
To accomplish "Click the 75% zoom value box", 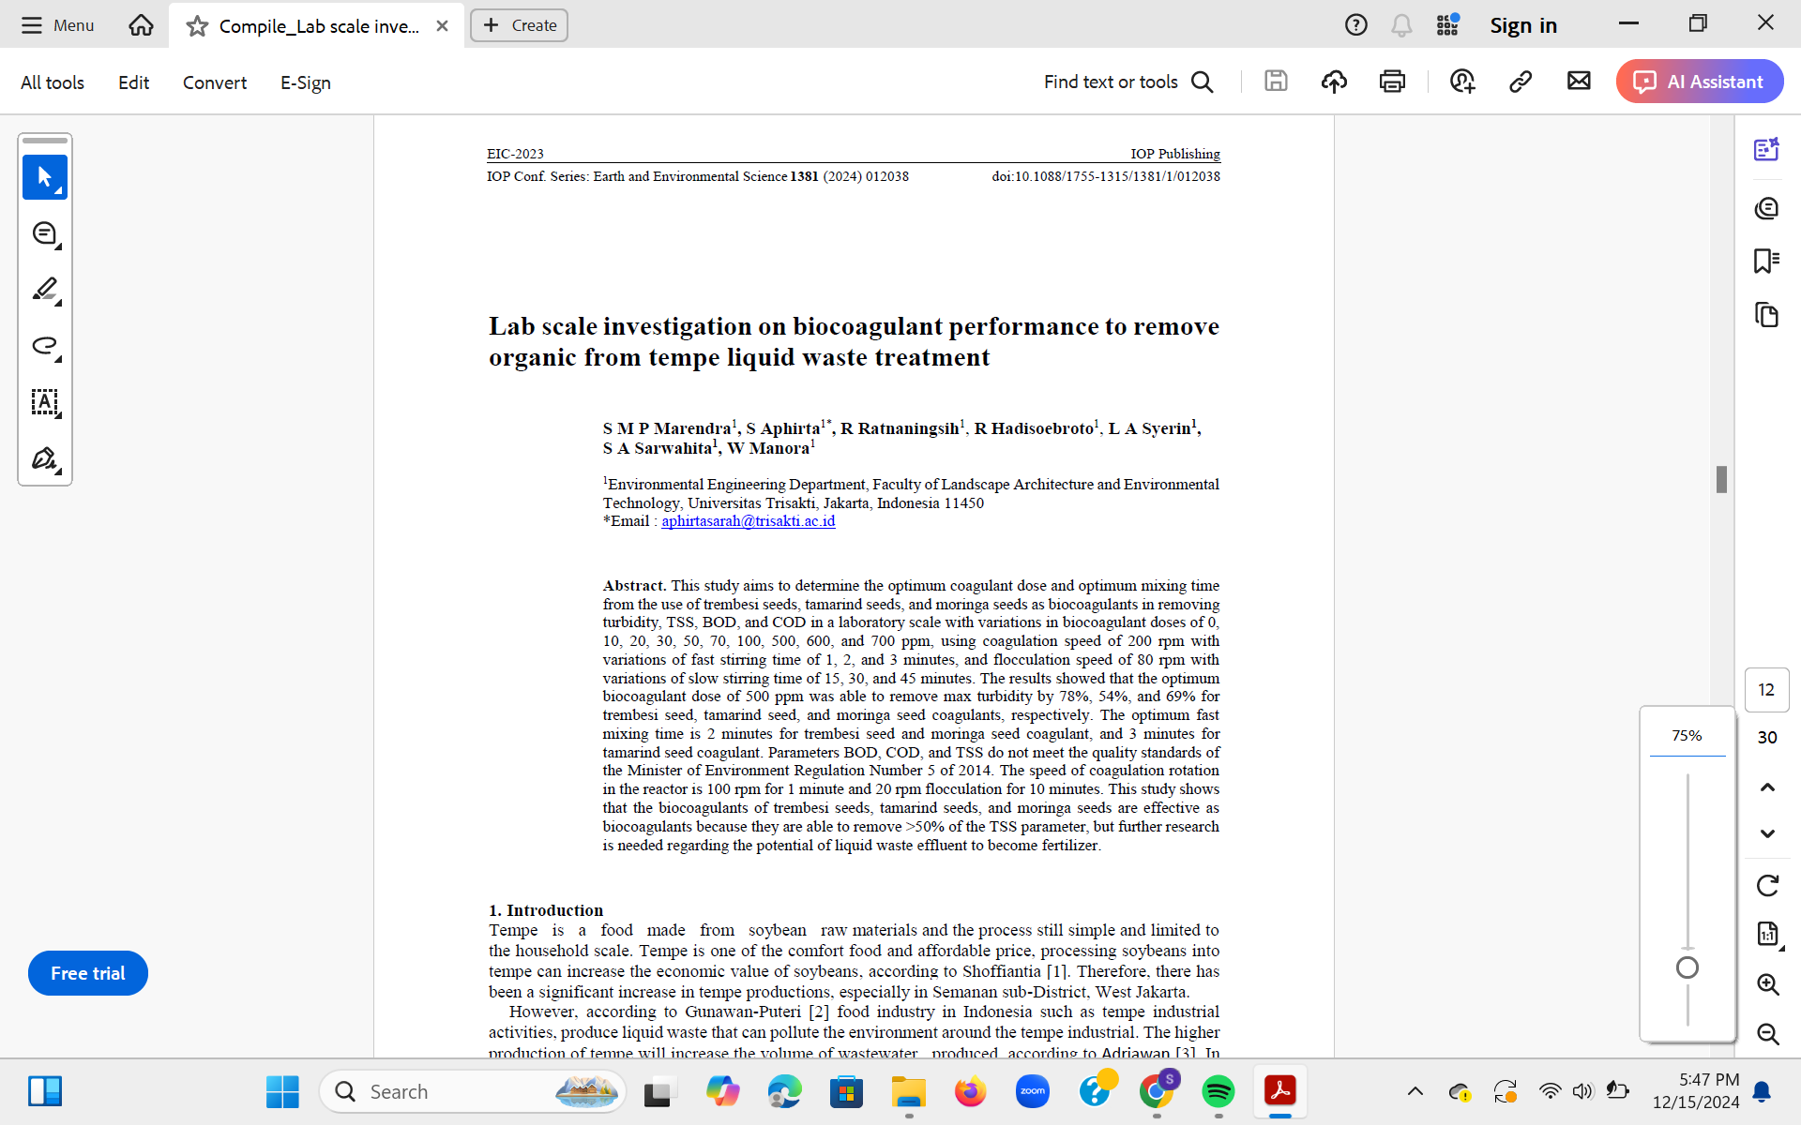I will pyautogui.click(x=1687, y=736).
